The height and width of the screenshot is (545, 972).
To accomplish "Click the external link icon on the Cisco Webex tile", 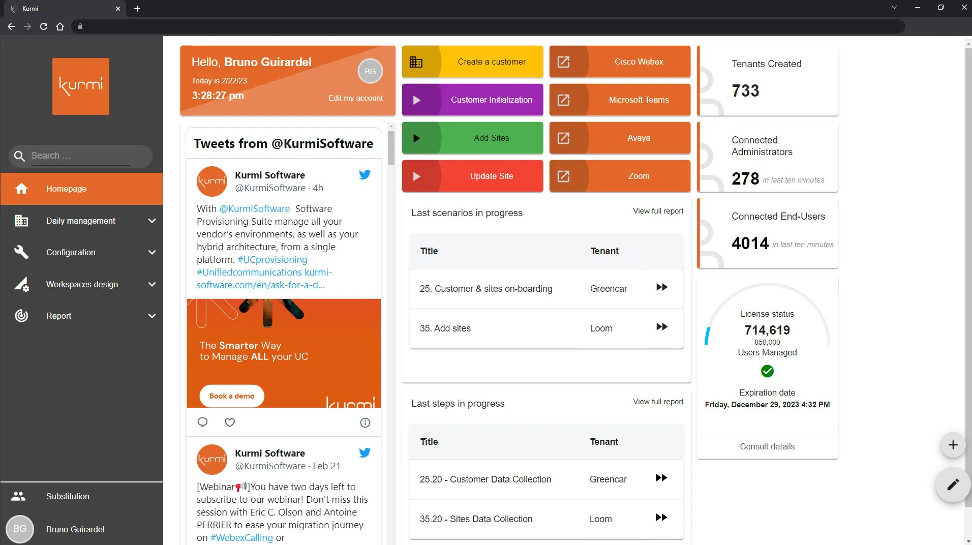I will click(563, 62).
